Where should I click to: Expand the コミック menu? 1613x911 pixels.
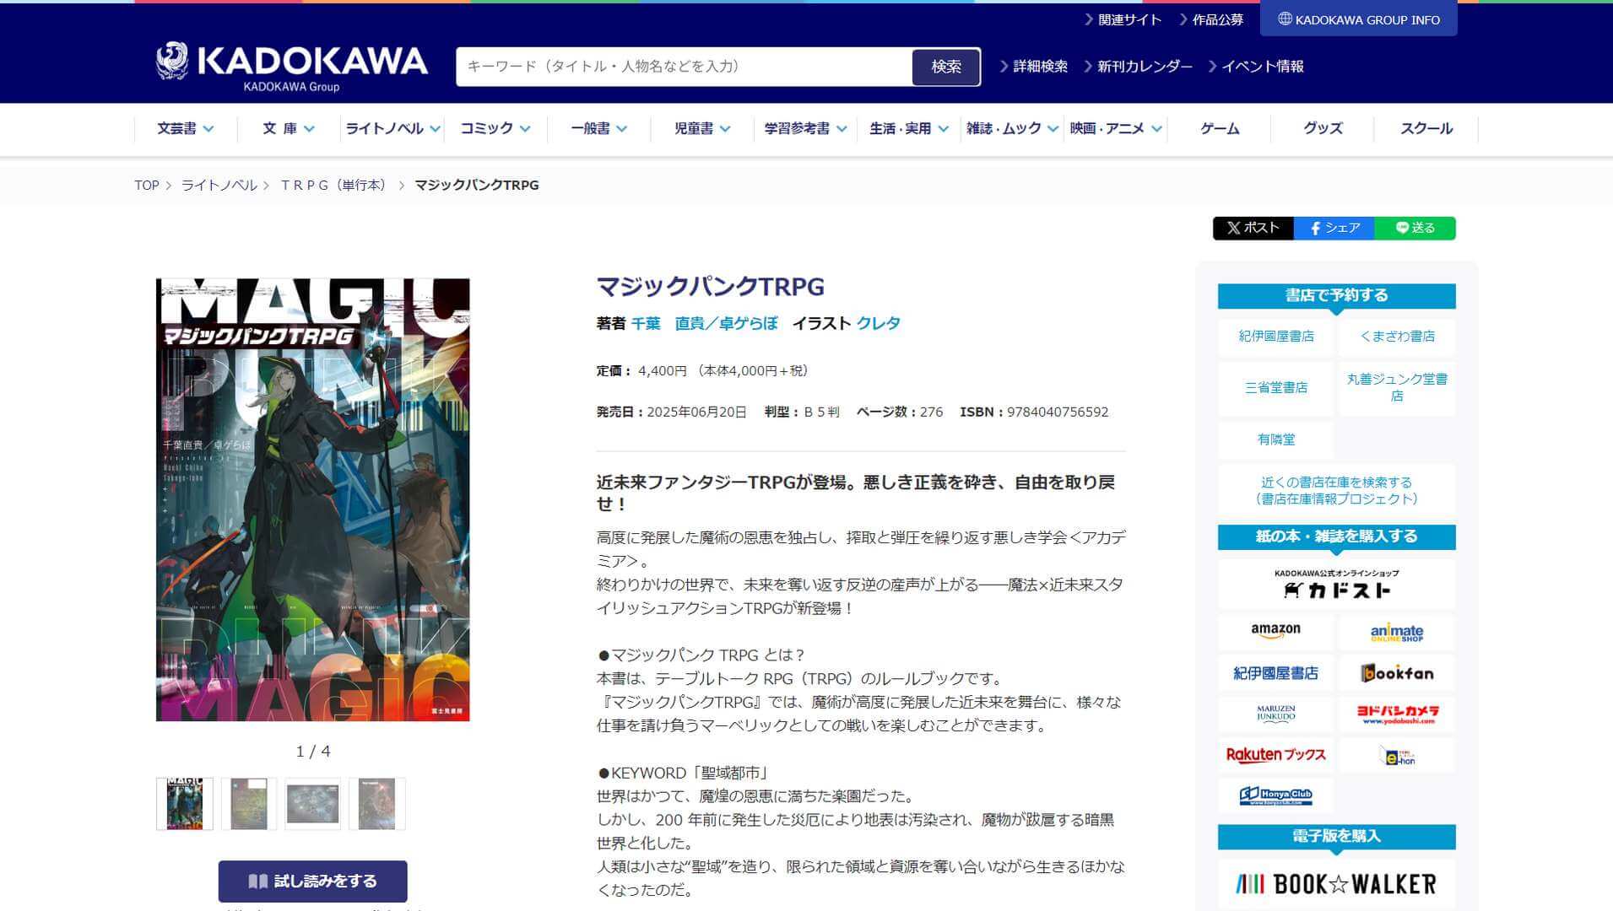[495, 128]
